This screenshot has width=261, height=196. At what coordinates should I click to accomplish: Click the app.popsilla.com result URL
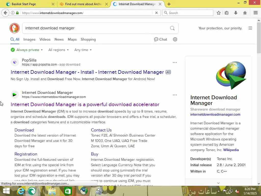click(39, 65)
